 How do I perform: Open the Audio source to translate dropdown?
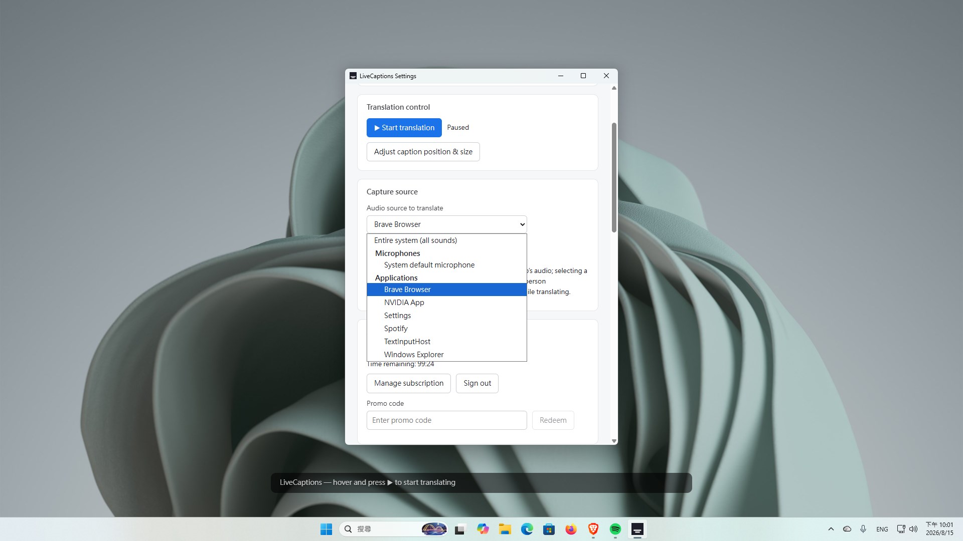pyautogui.click(x=447, y=224)
